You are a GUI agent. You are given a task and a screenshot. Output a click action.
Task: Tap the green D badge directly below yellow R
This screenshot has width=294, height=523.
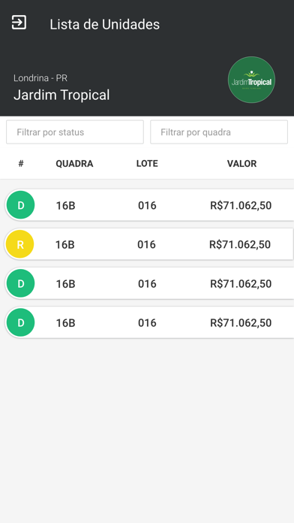(21, 283)
